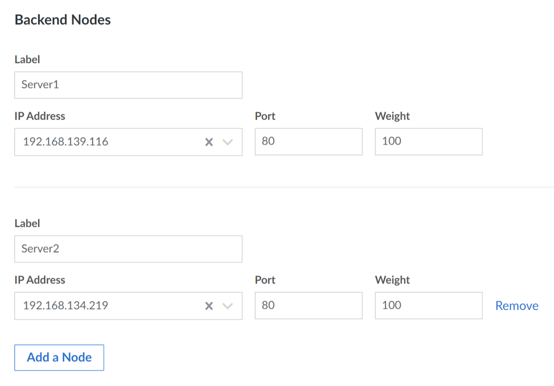This screenshot has height=386, width=554.
Task: Click the Remove link next to Weight
Action: [516, 305]
